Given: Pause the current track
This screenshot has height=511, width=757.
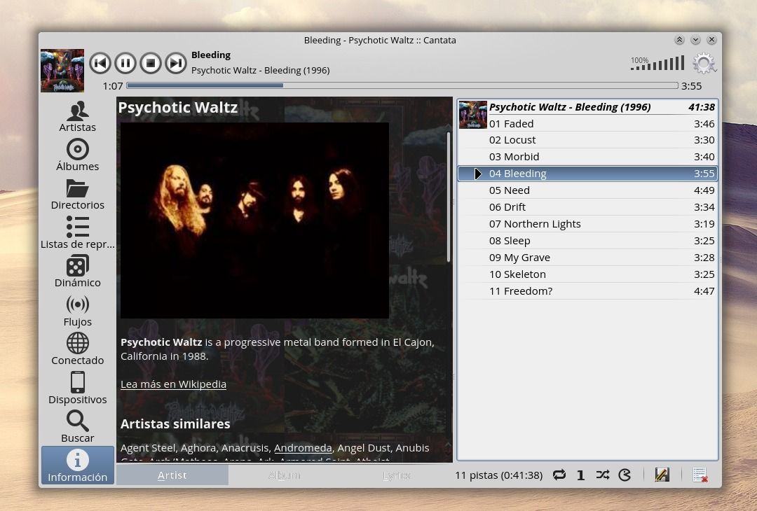Looking at the screenshot, I should click(125, 64).
